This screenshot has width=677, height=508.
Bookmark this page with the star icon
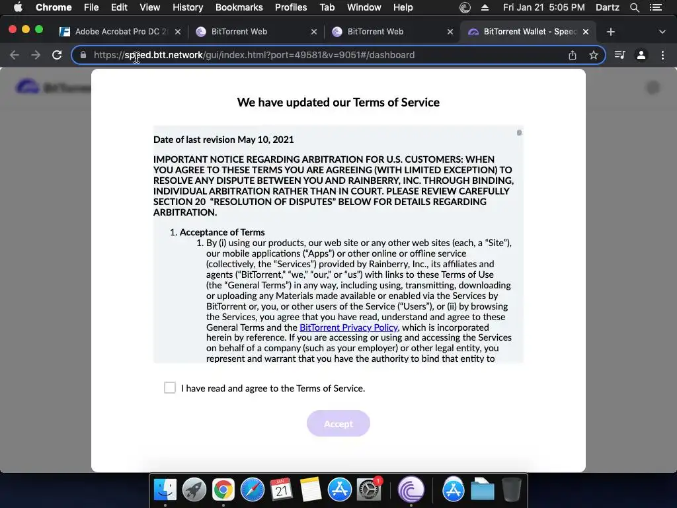(x=594, y=55)
